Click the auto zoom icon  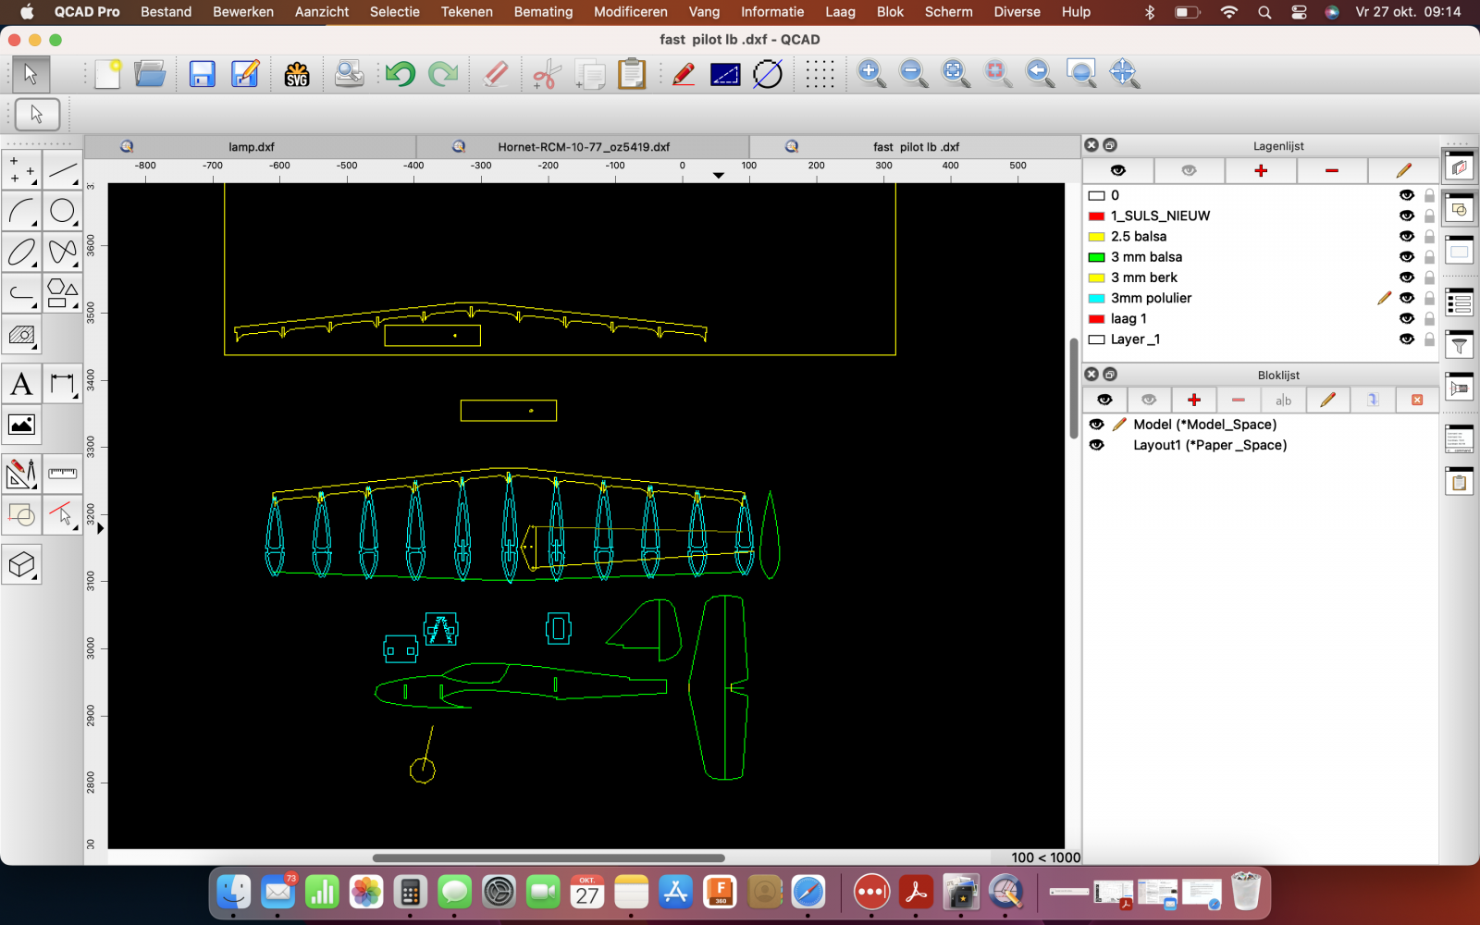pos(956,73)
